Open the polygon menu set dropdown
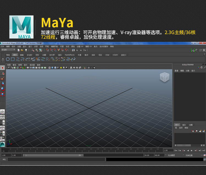The image size is (206, 175). click(x=8, y=50)
